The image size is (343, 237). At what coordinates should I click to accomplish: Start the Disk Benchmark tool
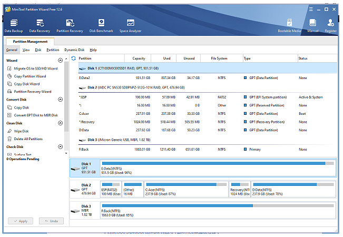101,26
